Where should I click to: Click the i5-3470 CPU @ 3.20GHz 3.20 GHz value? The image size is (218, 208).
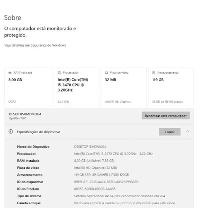[x=114, y=154]
